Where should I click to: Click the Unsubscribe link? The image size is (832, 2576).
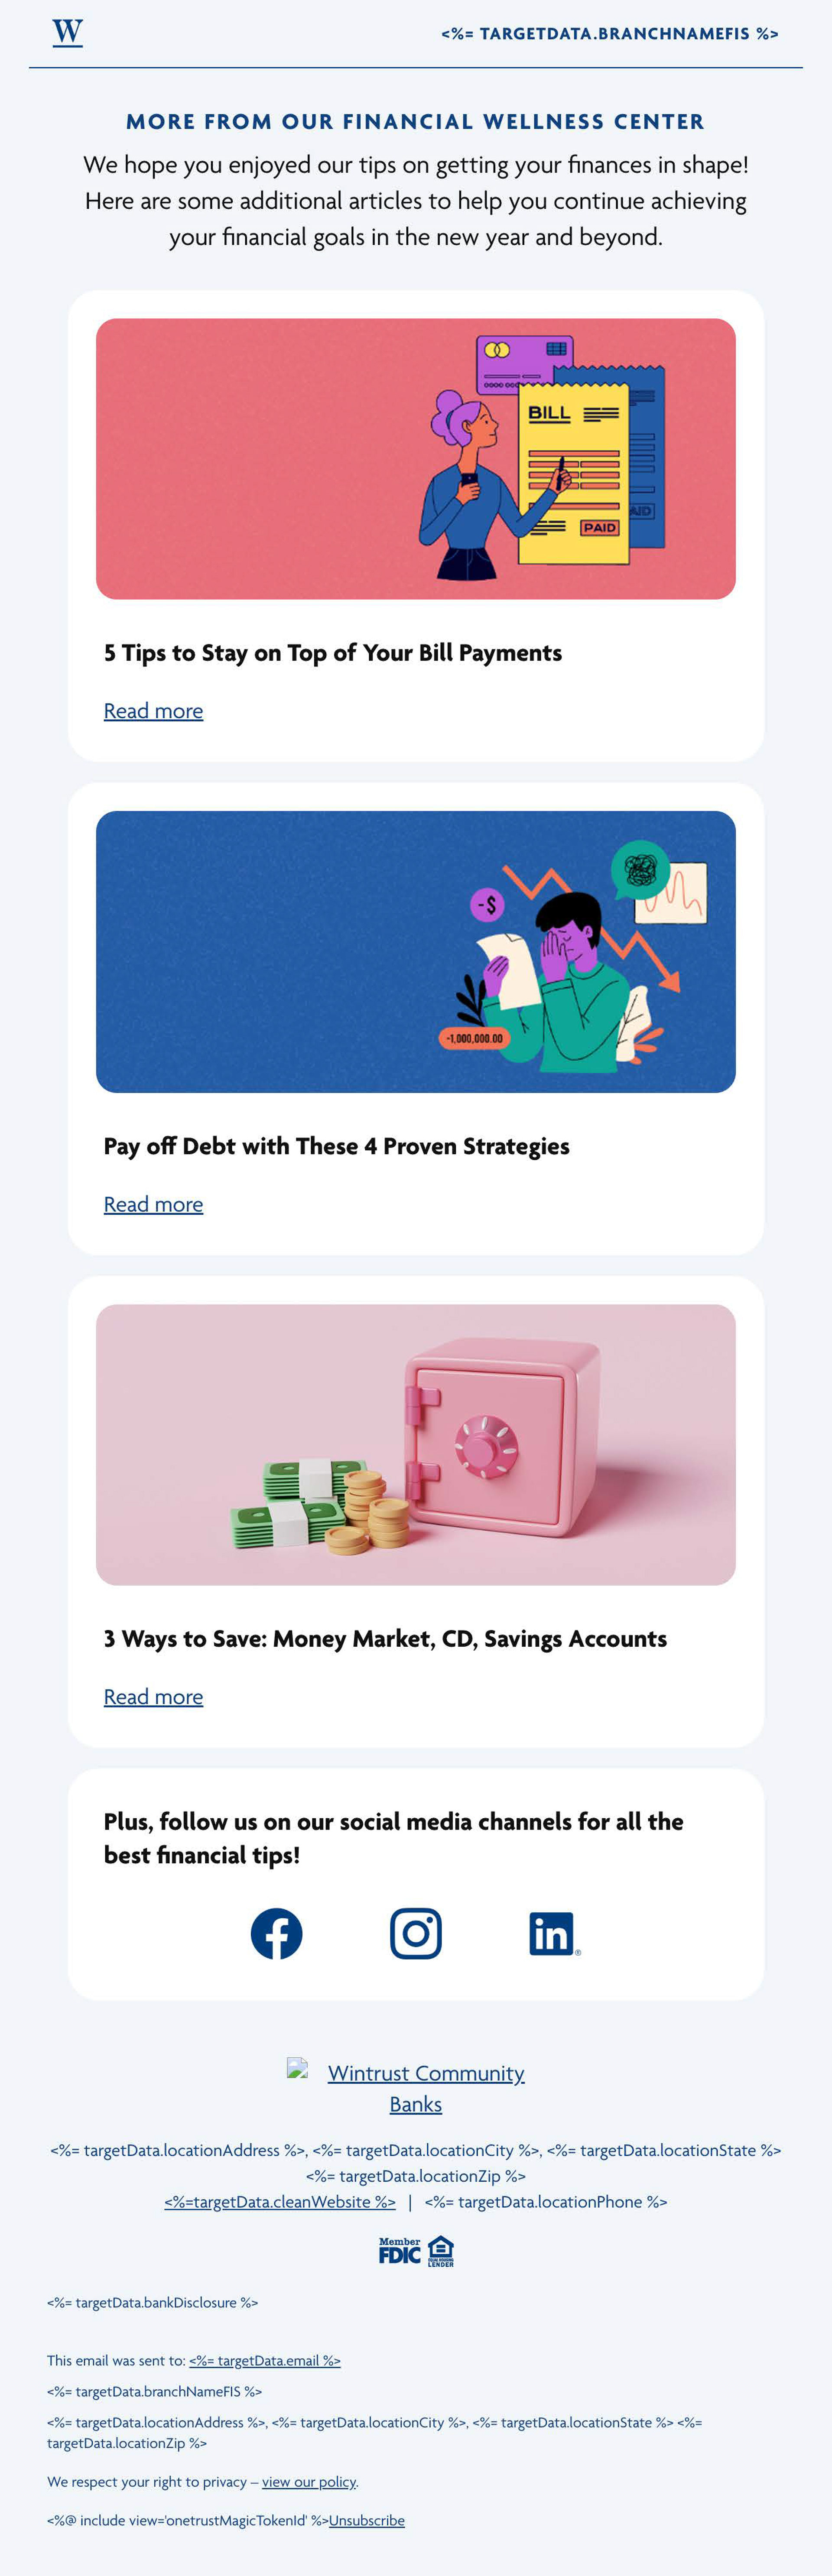coord(367,2521)
